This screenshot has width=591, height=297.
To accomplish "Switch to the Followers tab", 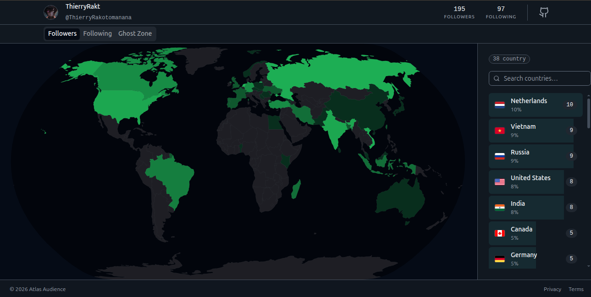I will pyautogui.click(x=62, y=33).
